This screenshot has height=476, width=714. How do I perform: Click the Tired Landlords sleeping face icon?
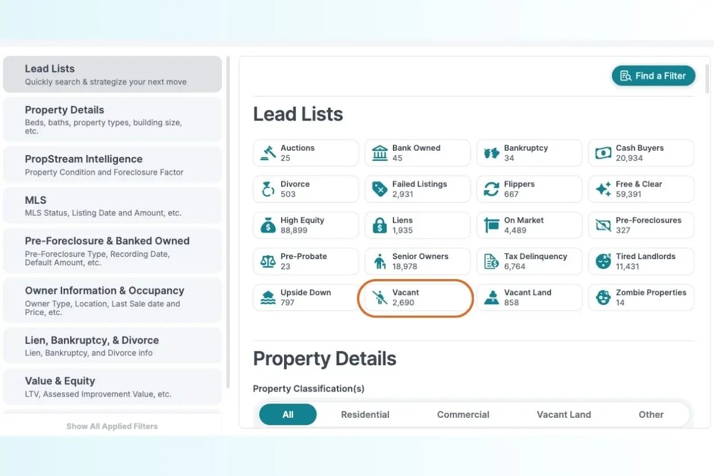click(603, 261)
